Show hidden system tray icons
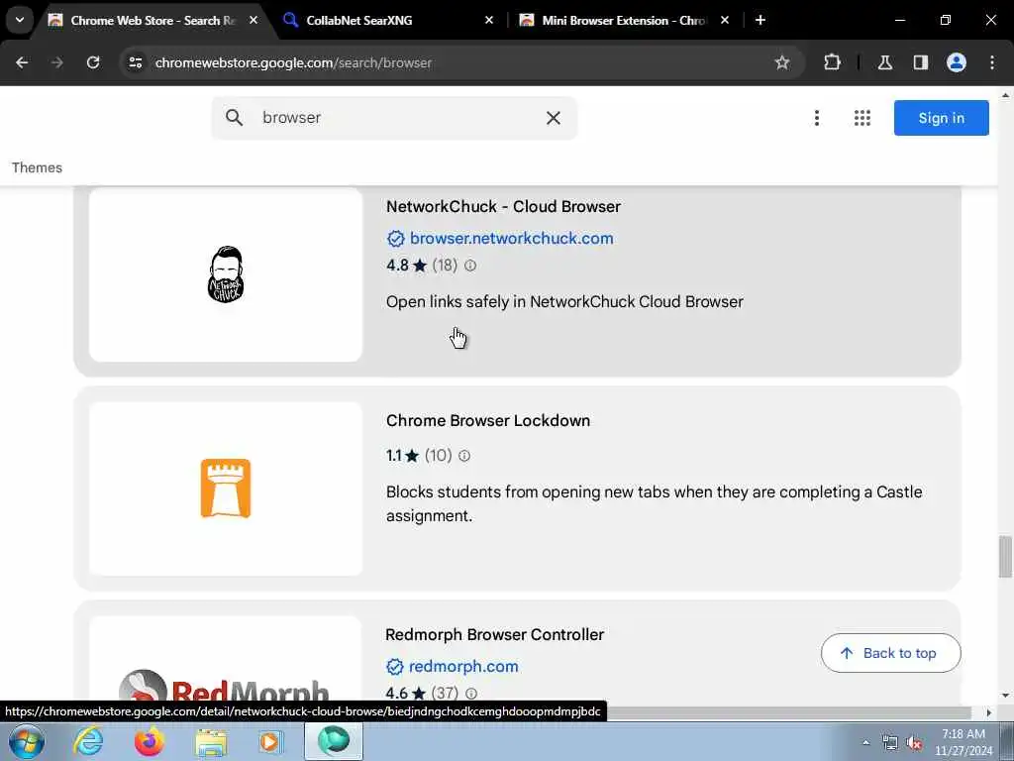Viewport: 1014px width, 761px height. click(x=865, y=742)
